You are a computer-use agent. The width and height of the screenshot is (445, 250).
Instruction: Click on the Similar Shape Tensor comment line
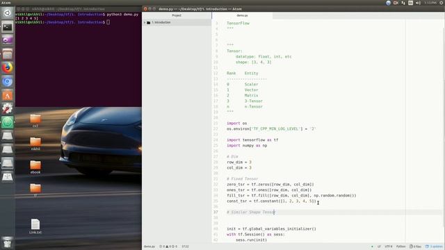click(251, 212)
